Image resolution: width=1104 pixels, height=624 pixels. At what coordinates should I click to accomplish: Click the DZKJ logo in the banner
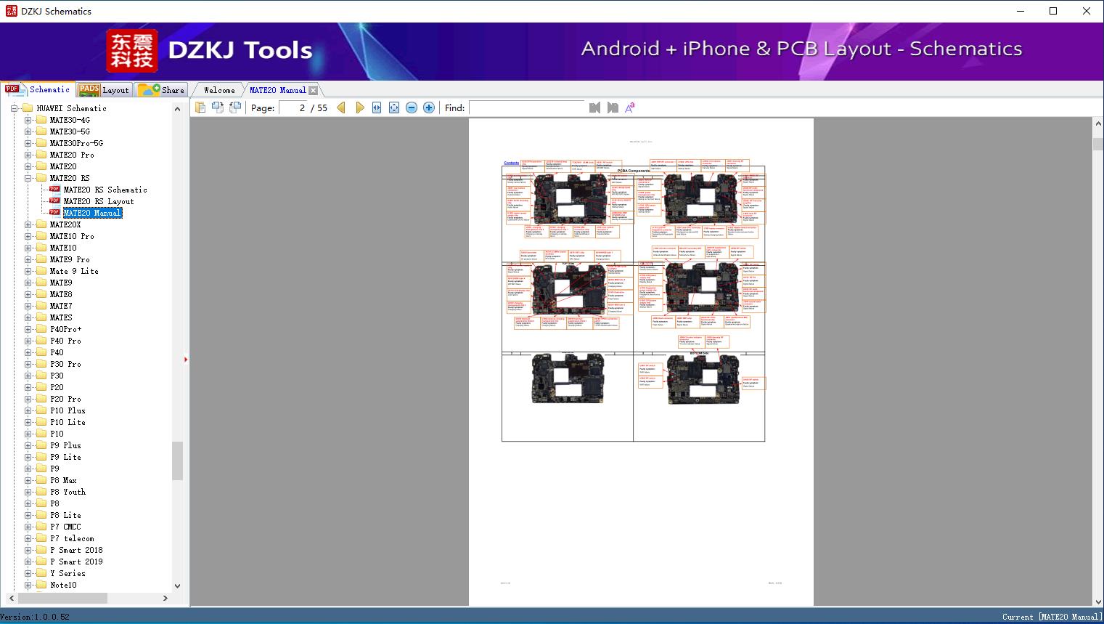[132, 50]
